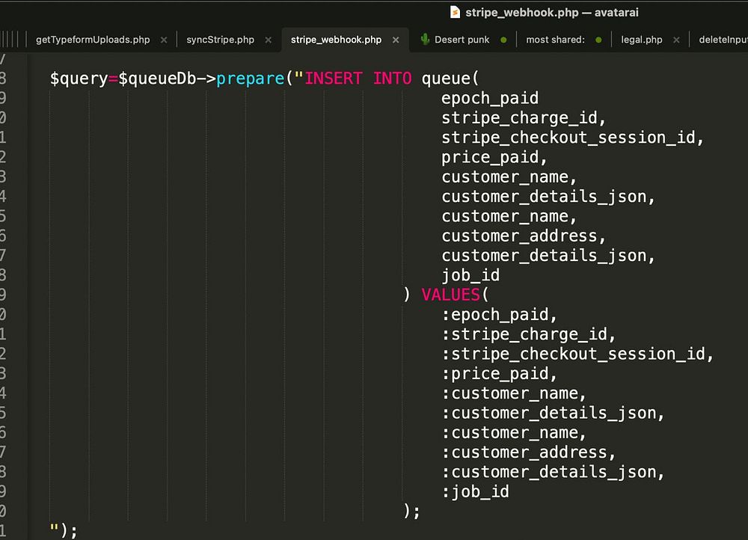This screenshot has width=748, height=540.
Task: Click the cactus icon on Desert punk tab
Action: pos(425,40)
